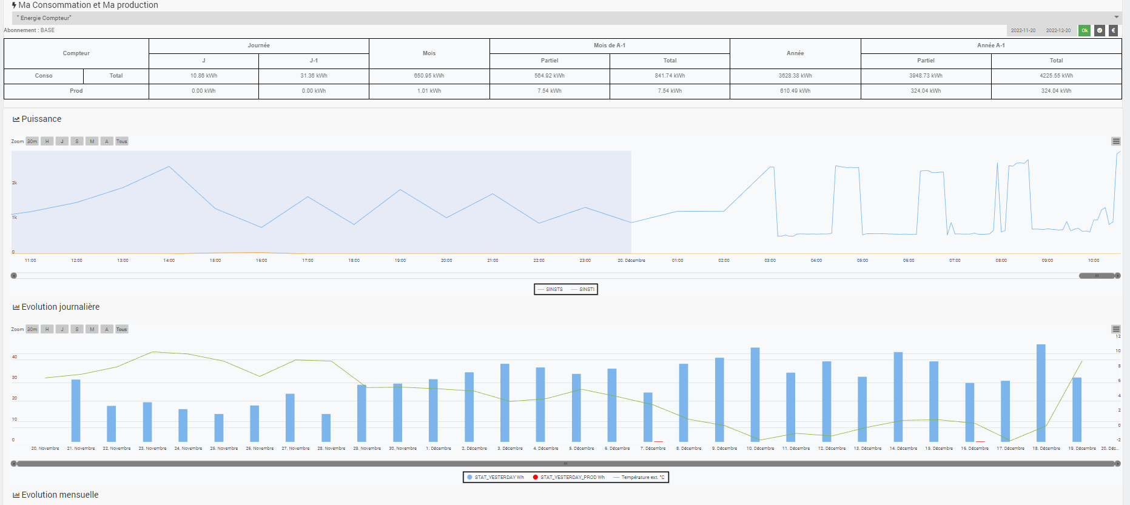
Task: Open the Evolution journalière chart hamburger menu
Action: [1116, 329]
